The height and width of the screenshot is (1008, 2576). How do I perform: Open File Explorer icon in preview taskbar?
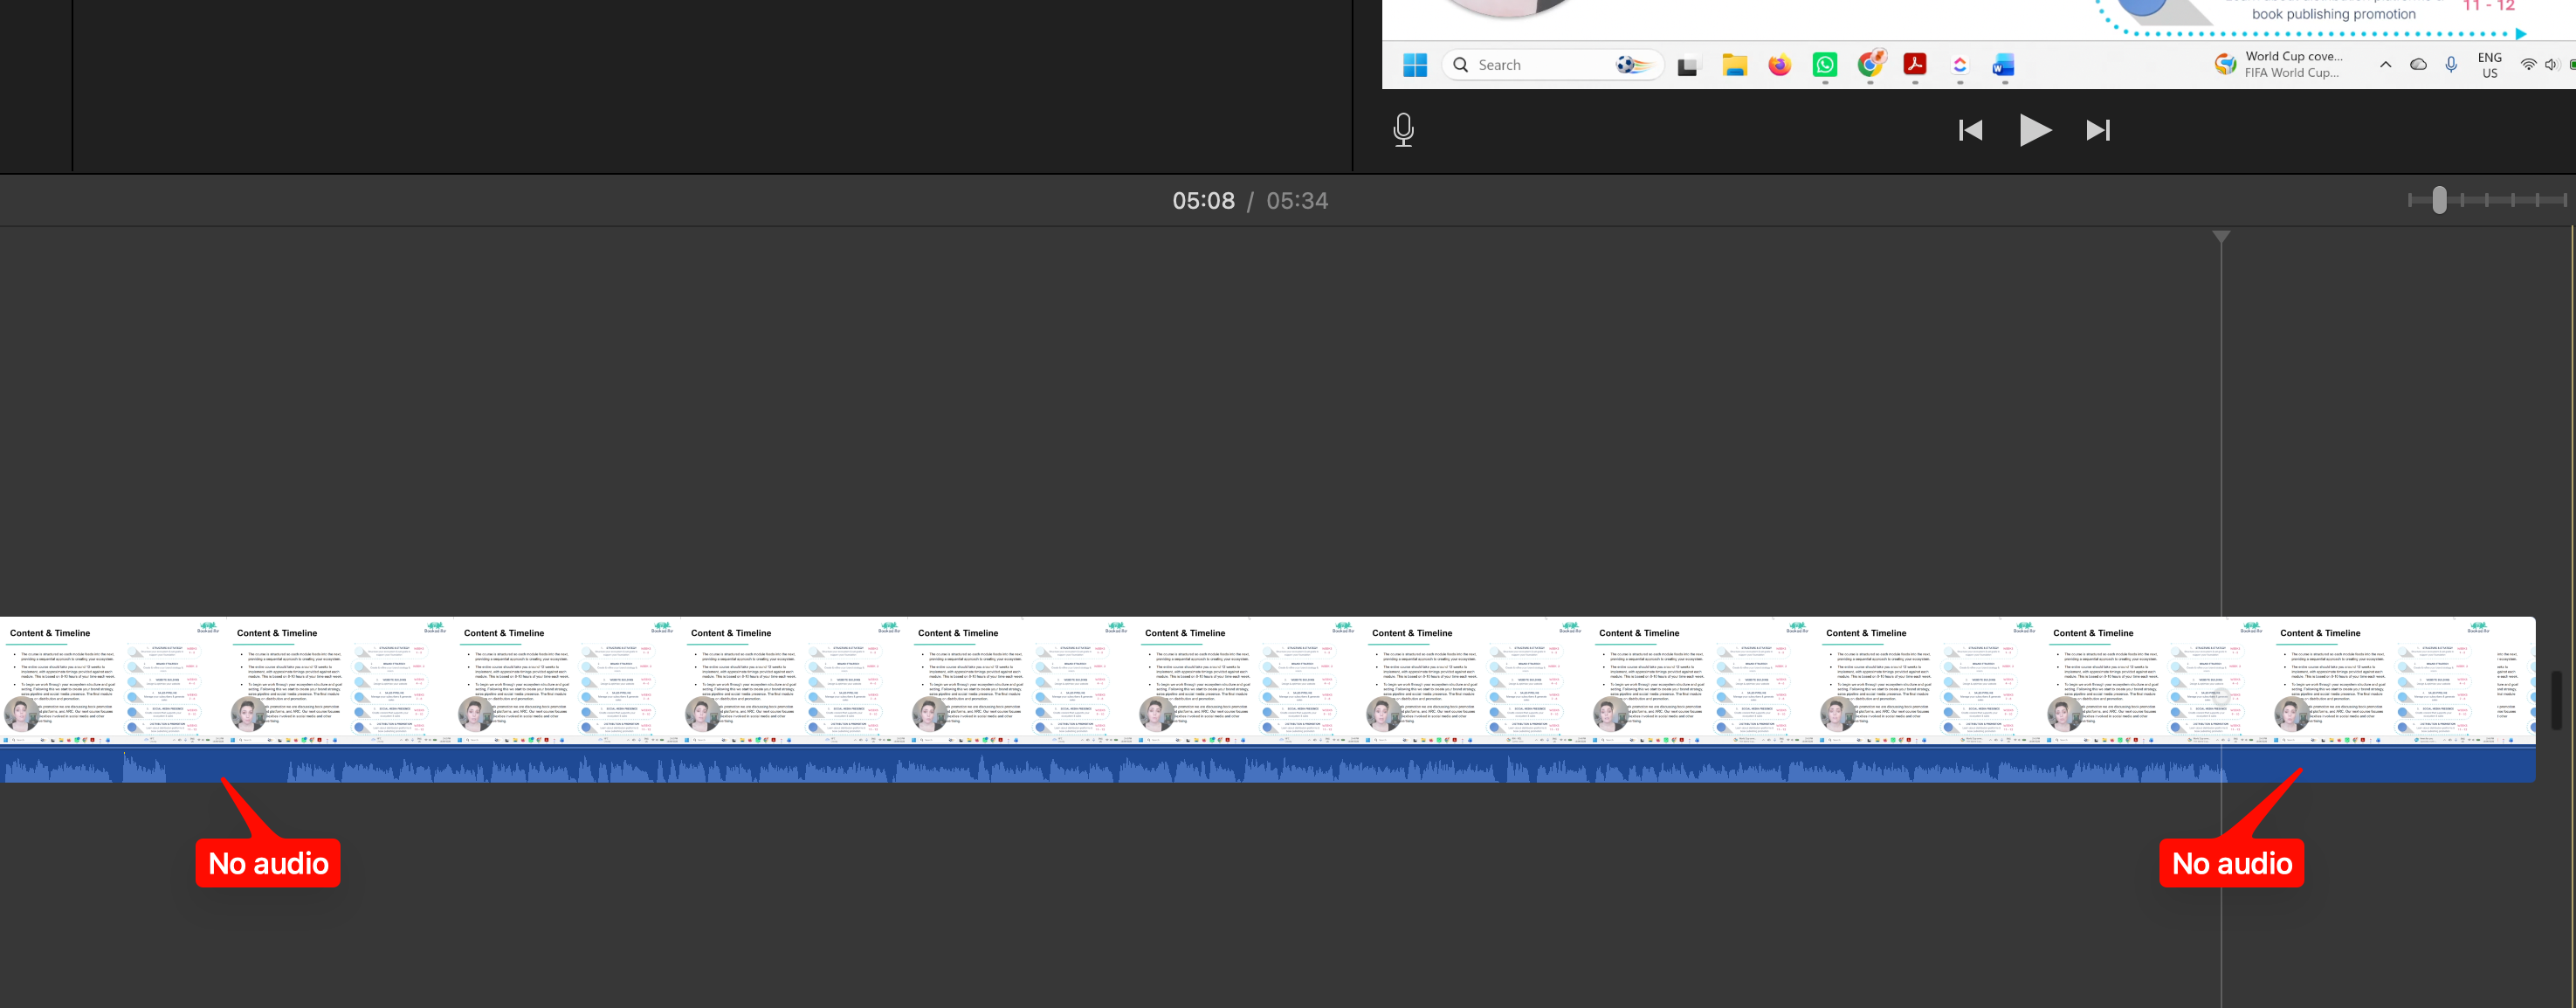tap(1734, 65)
